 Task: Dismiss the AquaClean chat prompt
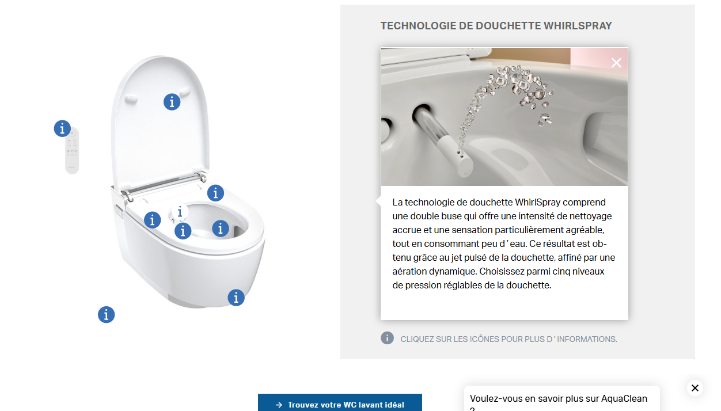695,388
